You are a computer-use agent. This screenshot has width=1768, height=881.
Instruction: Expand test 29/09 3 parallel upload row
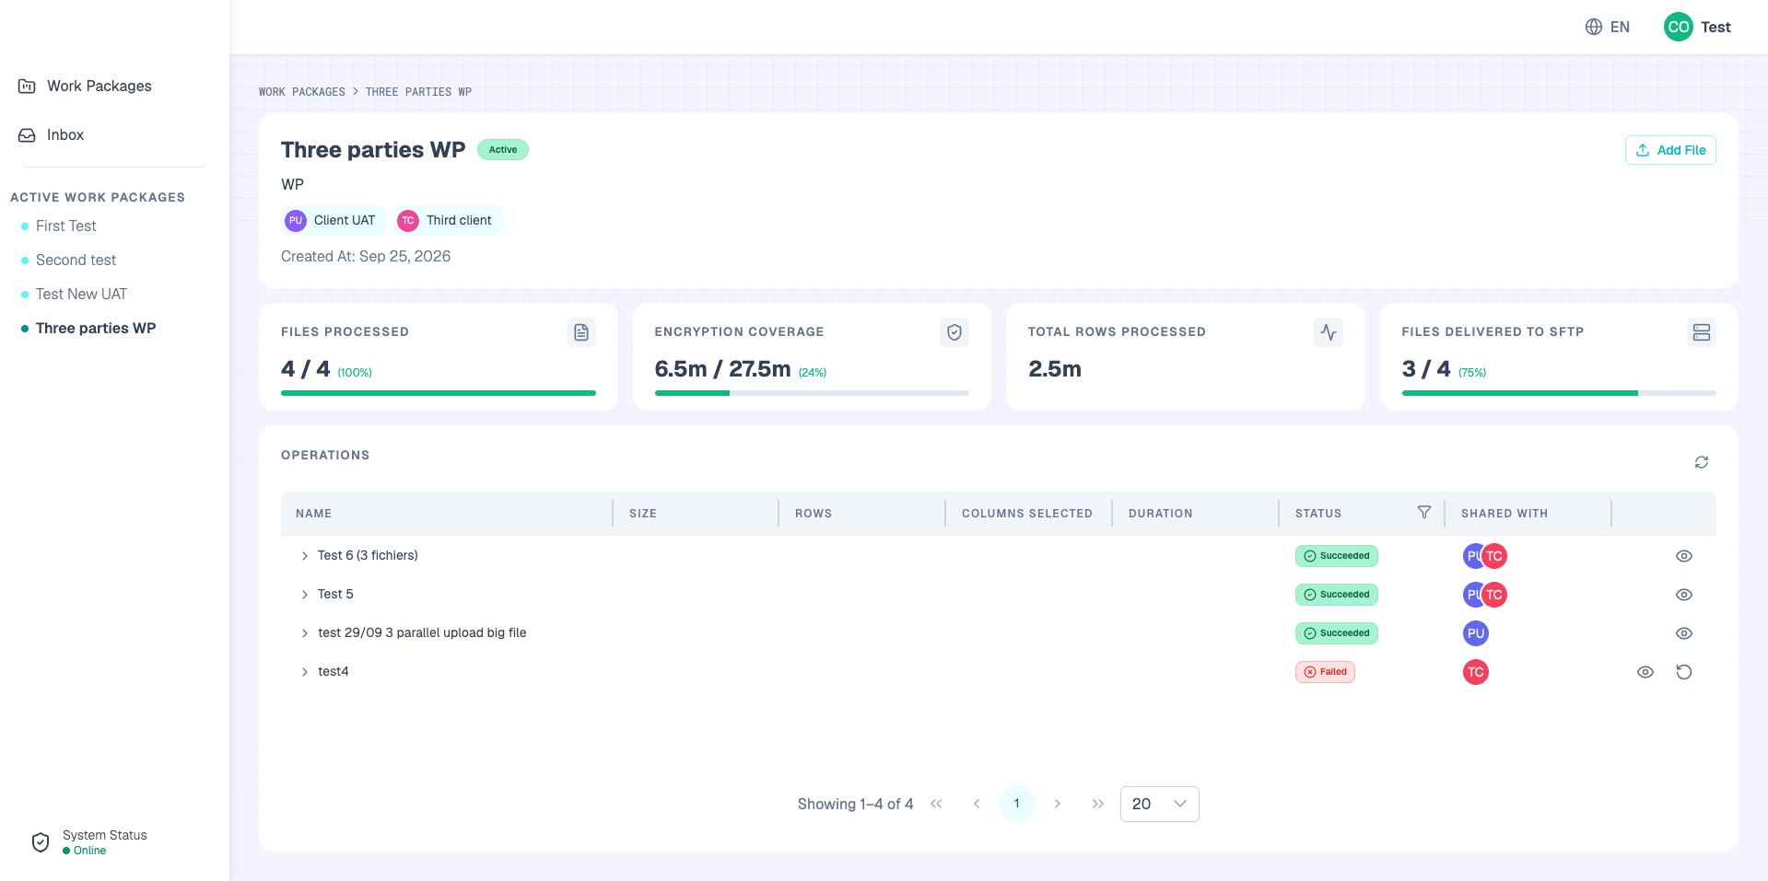coord(305,633)
